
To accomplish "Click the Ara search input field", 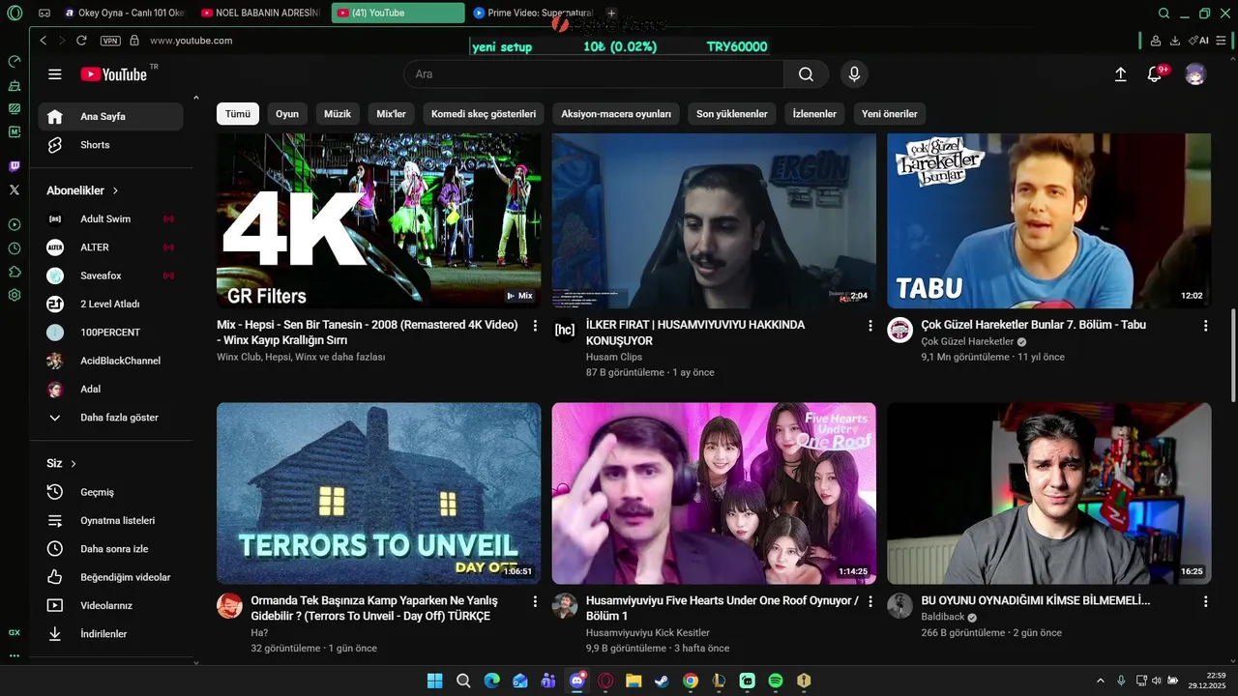I will click(594, 74).
